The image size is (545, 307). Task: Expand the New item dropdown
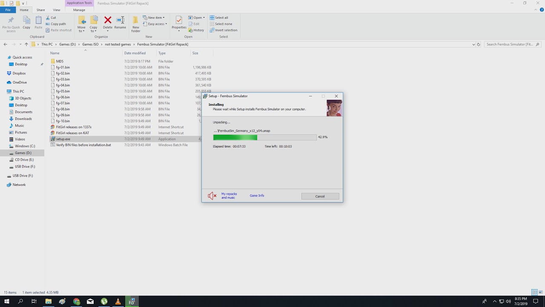[154, 18]
